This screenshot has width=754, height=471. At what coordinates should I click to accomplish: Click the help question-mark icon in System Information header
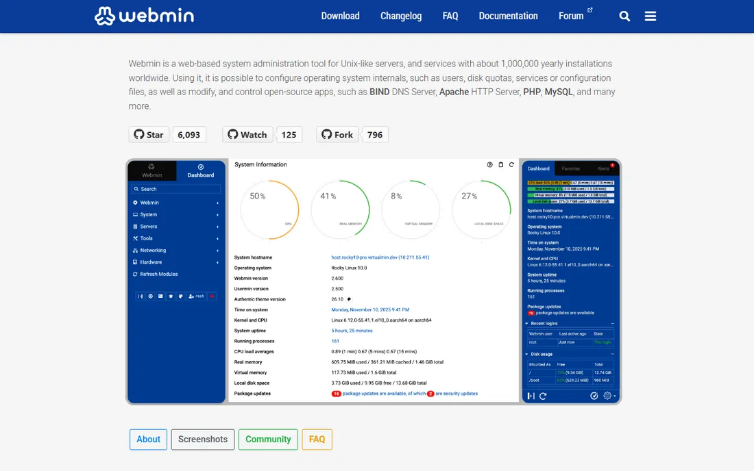(489, 165)
